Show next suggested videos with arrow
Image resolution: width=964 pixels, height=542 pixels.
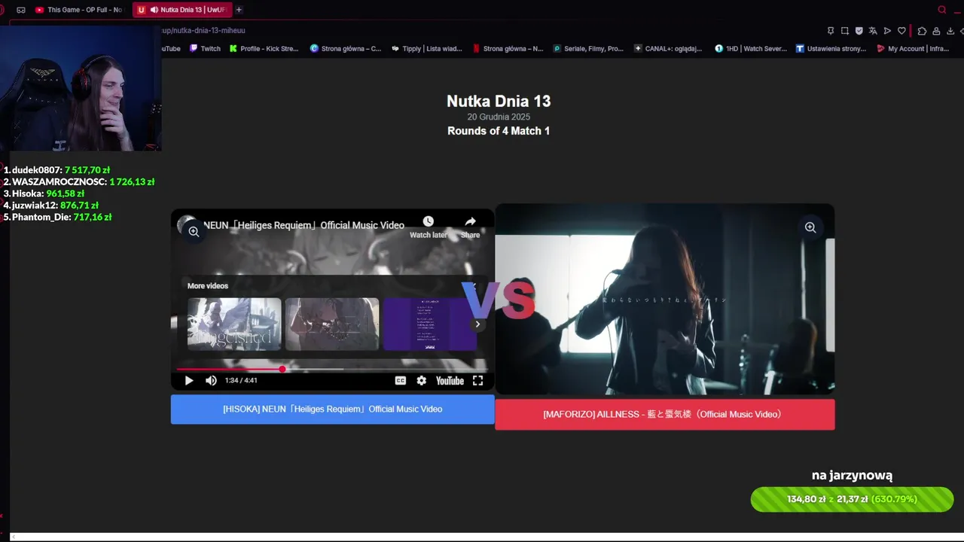coord(477,324)
